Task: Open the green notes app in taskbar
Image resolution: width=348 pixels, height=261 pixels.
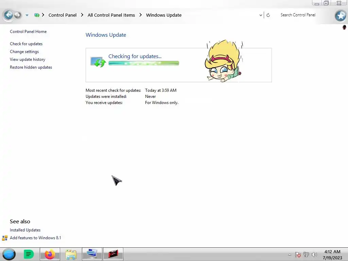Action: click(29, 254)
